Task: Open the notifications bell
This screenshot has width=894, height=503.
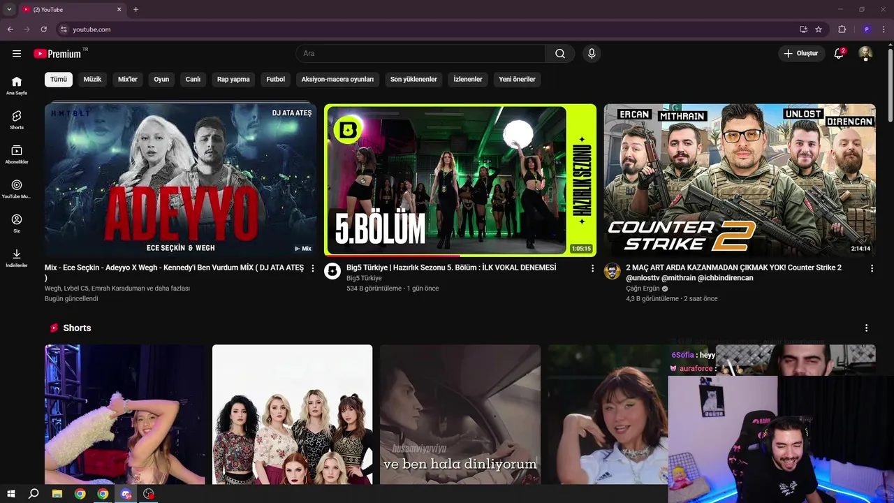Action: click(x=840, y=54)
